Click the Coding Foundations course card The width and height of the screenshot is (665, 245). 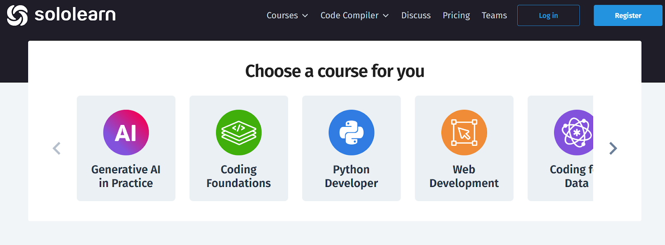tap(239, 148)
